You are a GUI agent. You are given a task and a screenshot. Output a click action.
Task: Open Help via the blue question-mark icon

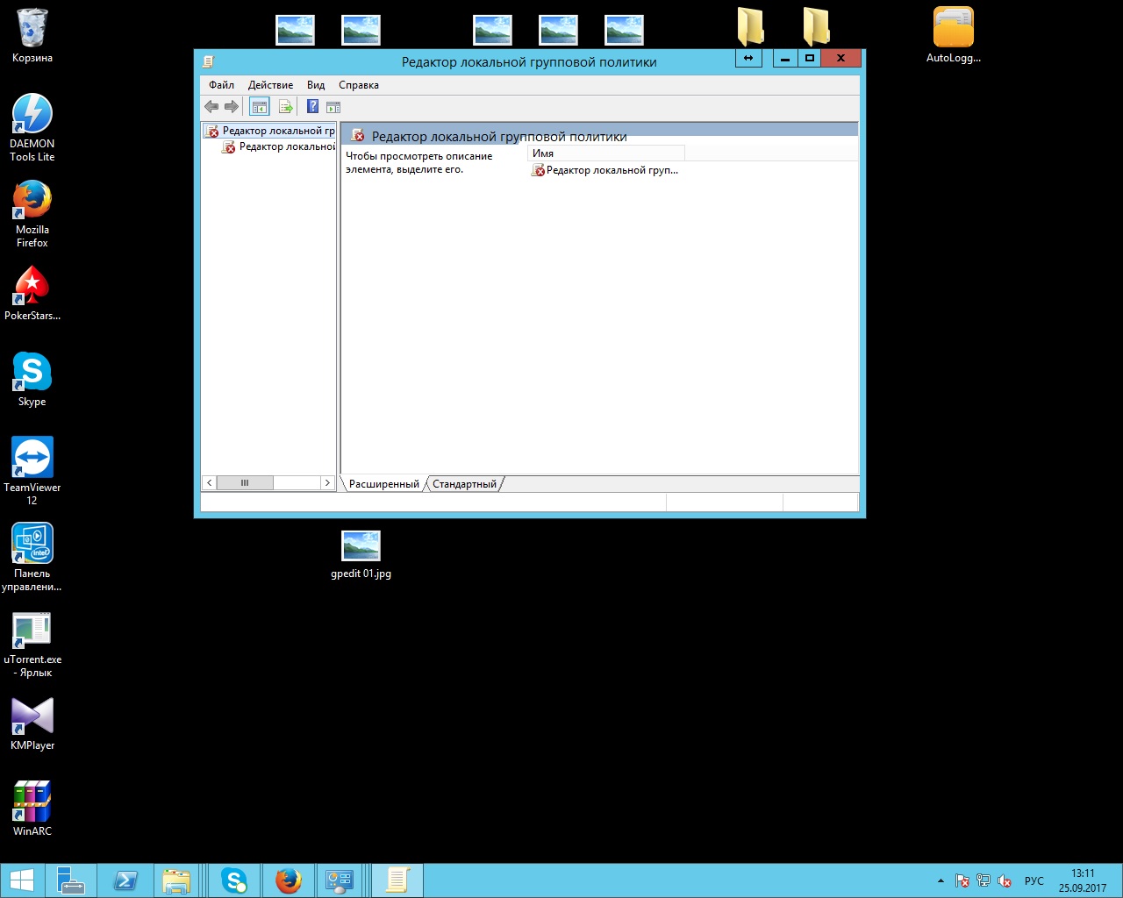(312, 107)
